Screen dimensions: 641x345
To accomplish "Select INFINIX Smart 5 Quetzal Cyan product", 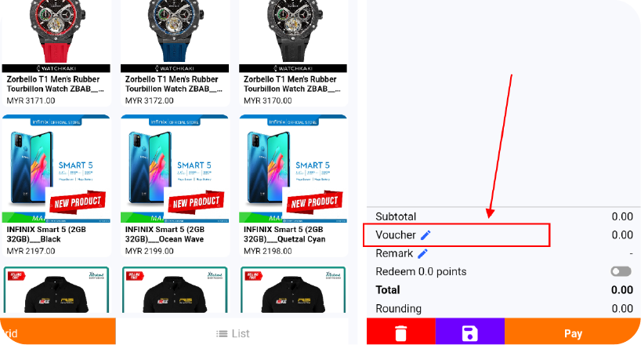I will coord(294,186).
